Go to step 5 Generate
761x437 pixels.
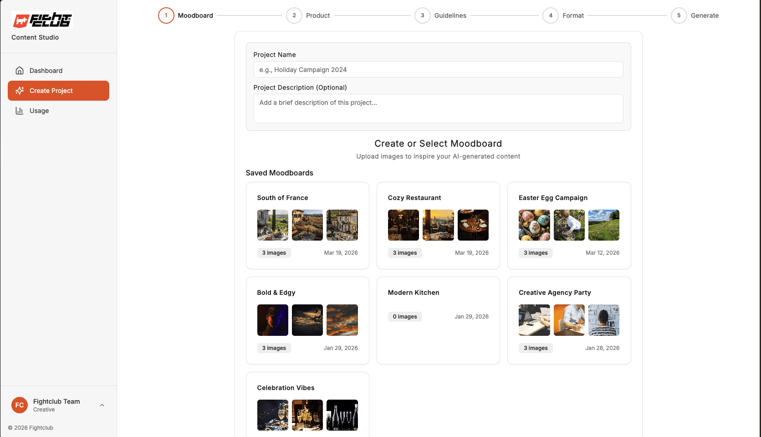pos(695,15)
